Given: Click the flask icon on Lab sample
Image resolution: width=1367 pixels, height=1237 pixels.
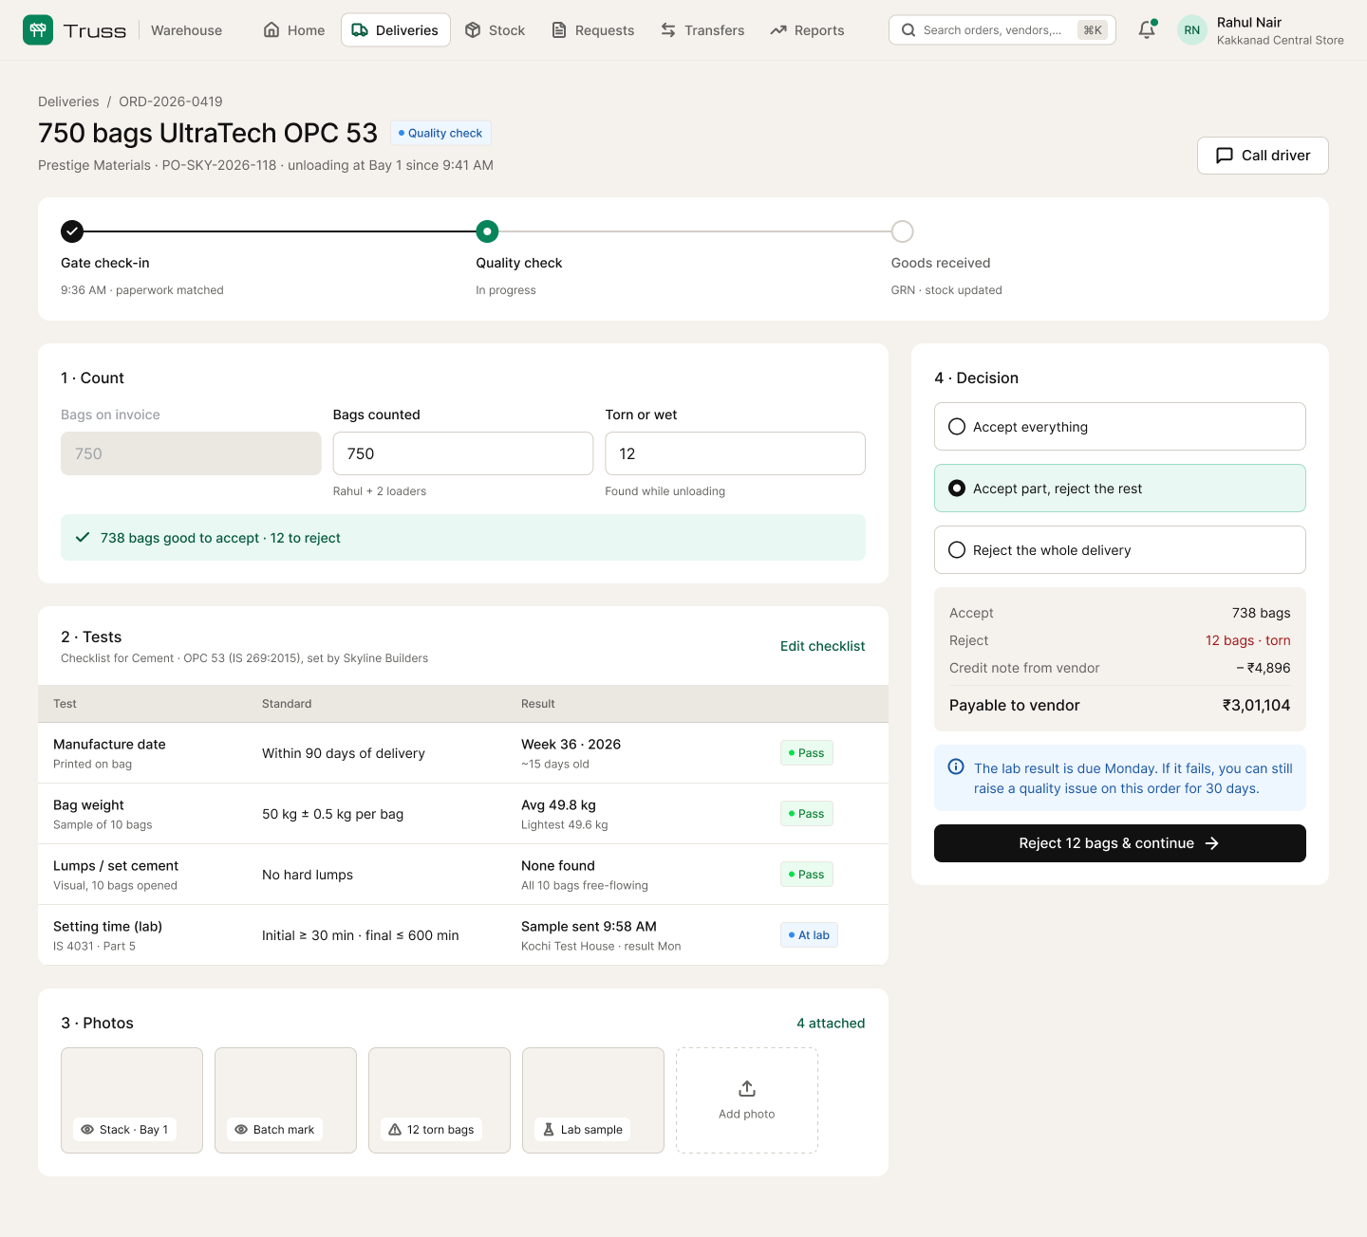Looking at the screenshot, I should tap(549, 1130).
